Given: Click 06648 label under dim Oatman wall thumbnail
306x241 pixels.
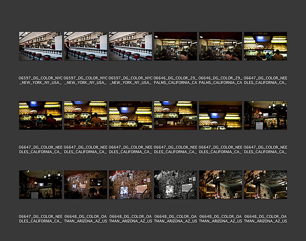Looking at the screenshot, I should (85, 219).
